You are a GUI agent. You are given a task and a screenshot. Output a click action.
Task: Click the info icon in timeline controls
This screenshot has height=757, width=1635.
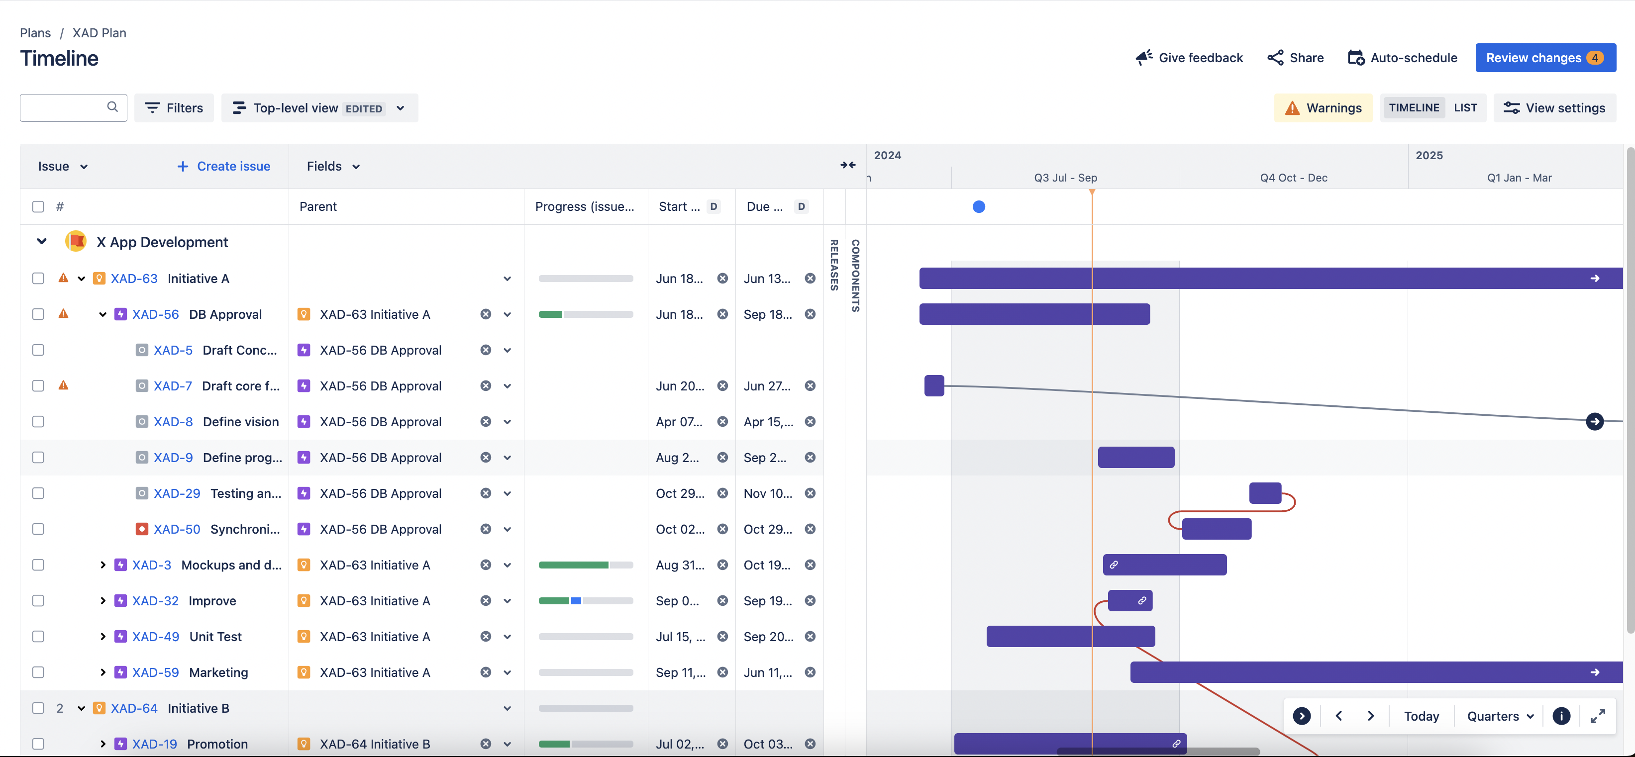point(1562,716)
